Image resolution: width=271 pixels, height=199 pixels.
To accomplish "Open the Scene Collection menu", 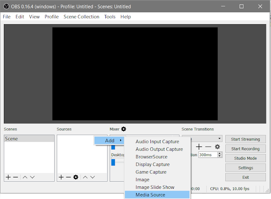I will pyautogui.click(x=81, y=17).
